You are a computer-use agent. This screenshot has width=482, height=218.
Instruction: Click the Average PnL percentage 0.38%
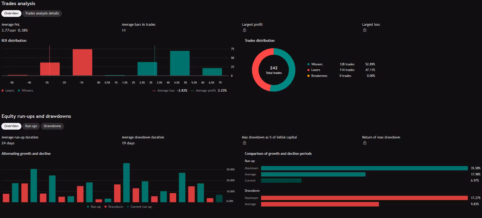click(x=23, y=30)
